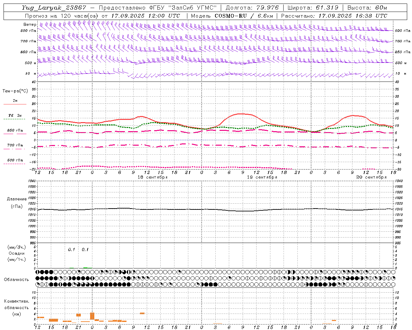Click the '18 сентября' date label
Viewport: 412px width, 330px height.
click(153, 177)
